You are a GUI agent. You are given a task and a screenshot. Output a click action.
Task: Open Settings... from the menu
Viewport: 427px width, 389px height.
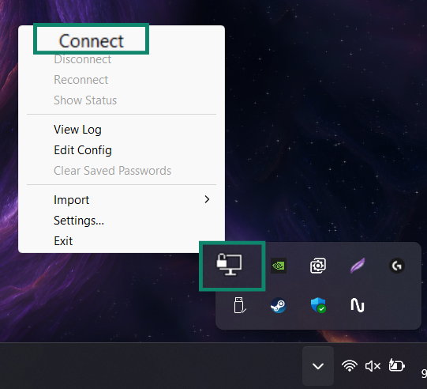(79, 221)
